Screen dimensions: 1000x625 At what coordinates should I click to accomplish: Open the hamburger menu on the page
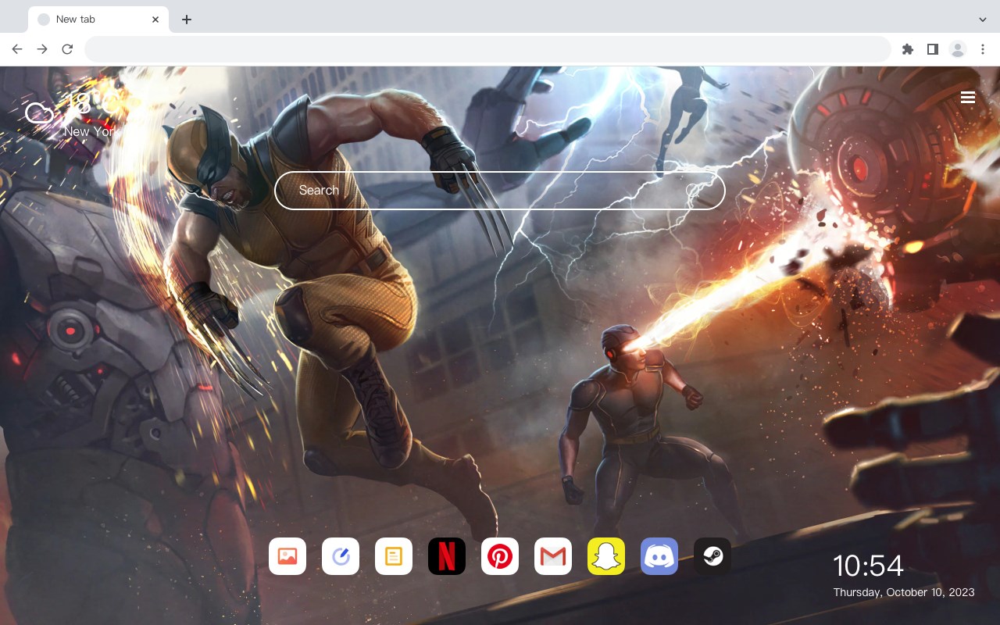tap(968, 98)
